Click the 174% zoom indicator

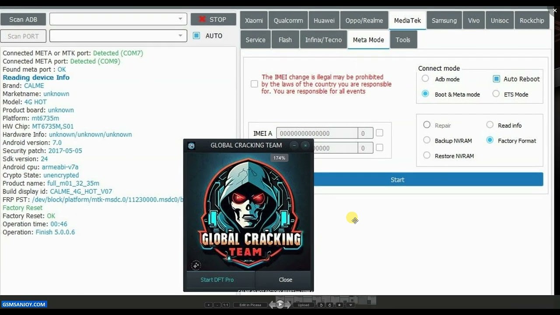[x=279, y=157]
